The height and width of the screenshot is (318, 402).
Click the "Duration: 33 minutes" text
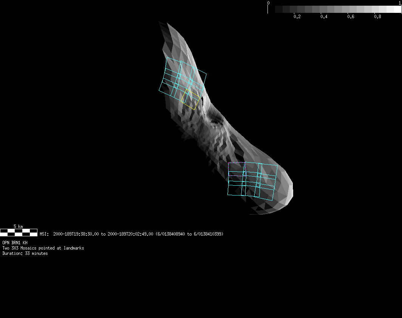pyautogui.click(x=25, y=253)
